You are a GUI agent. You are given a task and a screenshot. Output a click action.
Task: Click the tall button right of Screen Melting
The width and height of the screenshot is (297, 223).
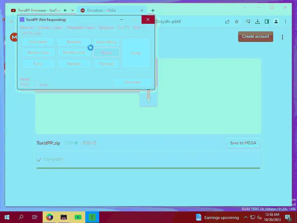(136, 53)
